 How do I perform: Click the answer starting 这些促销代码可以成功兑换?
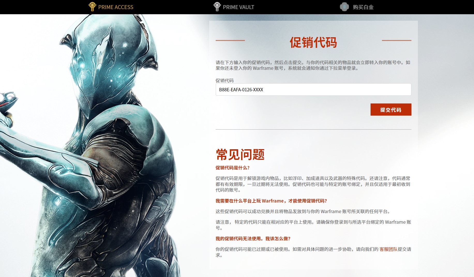tap(303, 211)
